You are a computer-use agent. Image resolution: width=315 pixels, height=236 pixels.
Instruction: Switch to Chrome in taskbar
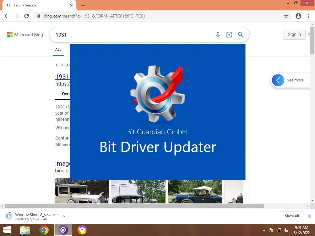44,230
